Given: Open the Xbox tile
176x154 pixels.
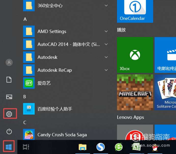Looking at the screenshot, I should click(135, 55).
